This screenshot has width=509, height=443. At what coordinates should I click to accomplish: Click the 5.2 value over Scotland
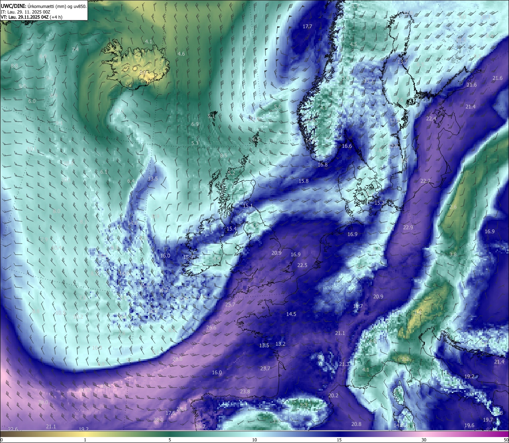[231, 174]
